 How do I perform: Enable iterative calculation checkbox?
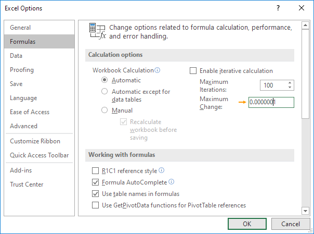click(x=193, y=71)
